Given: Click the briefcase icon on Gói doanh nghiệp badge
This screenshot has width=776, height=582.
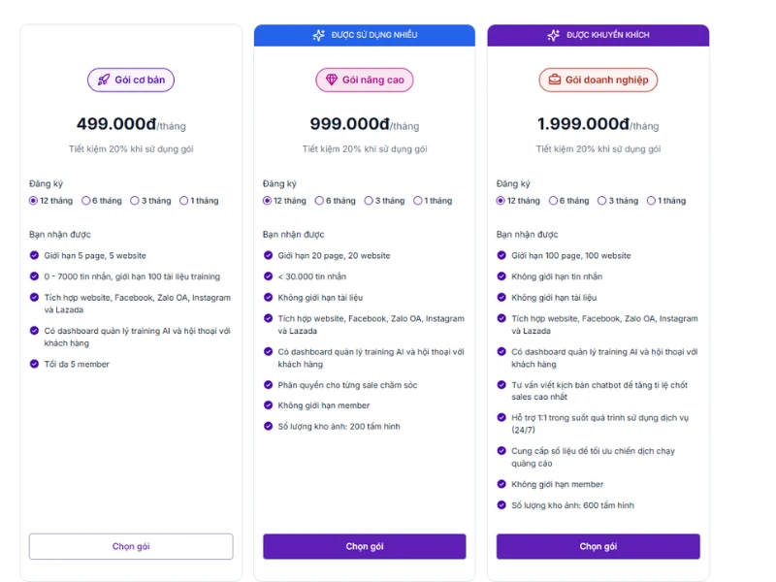Looking at the screenshot, I should (x=555, y=80).
